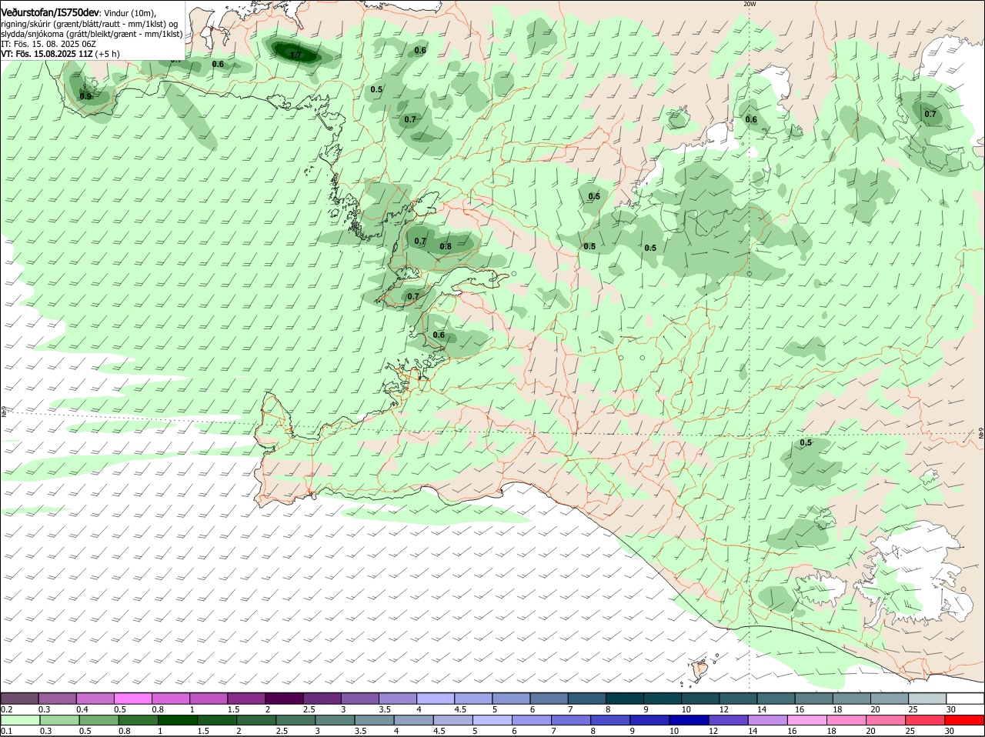The width and height of the screenshot is (985, 737).
Task: Select the bright pink top-row swatch between 0.5 and 0.8
Action: 133,698
